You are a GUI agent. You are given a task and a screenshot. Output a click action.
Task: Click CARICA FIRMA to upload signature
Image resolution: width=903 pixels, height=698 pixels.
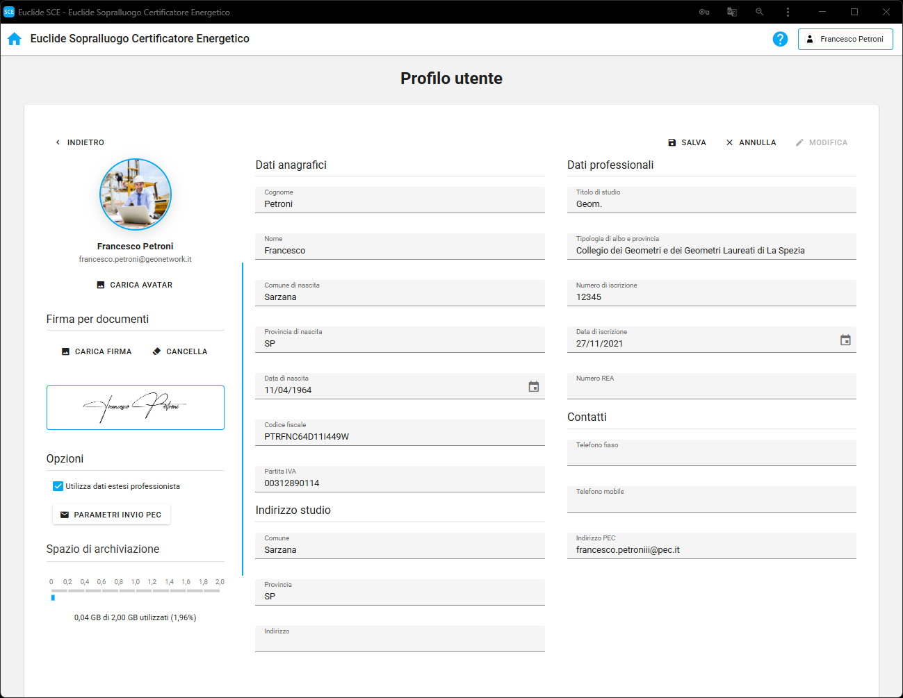tap(97, 351)
